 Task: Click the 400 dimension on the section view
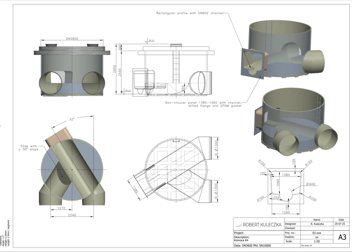tap(120, 47)
